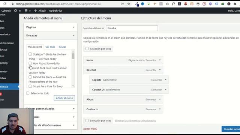This screenshot has height=135, width=240.
Task: Enable the bottom Selección por lotes checkbox
Action: 87,120
